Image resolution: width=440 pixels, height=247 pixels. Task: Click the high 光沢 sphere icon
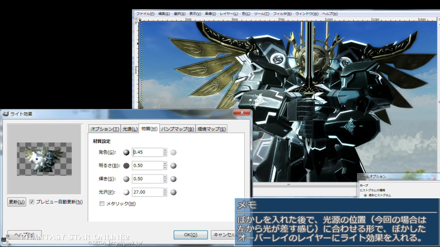click(173, 192)
